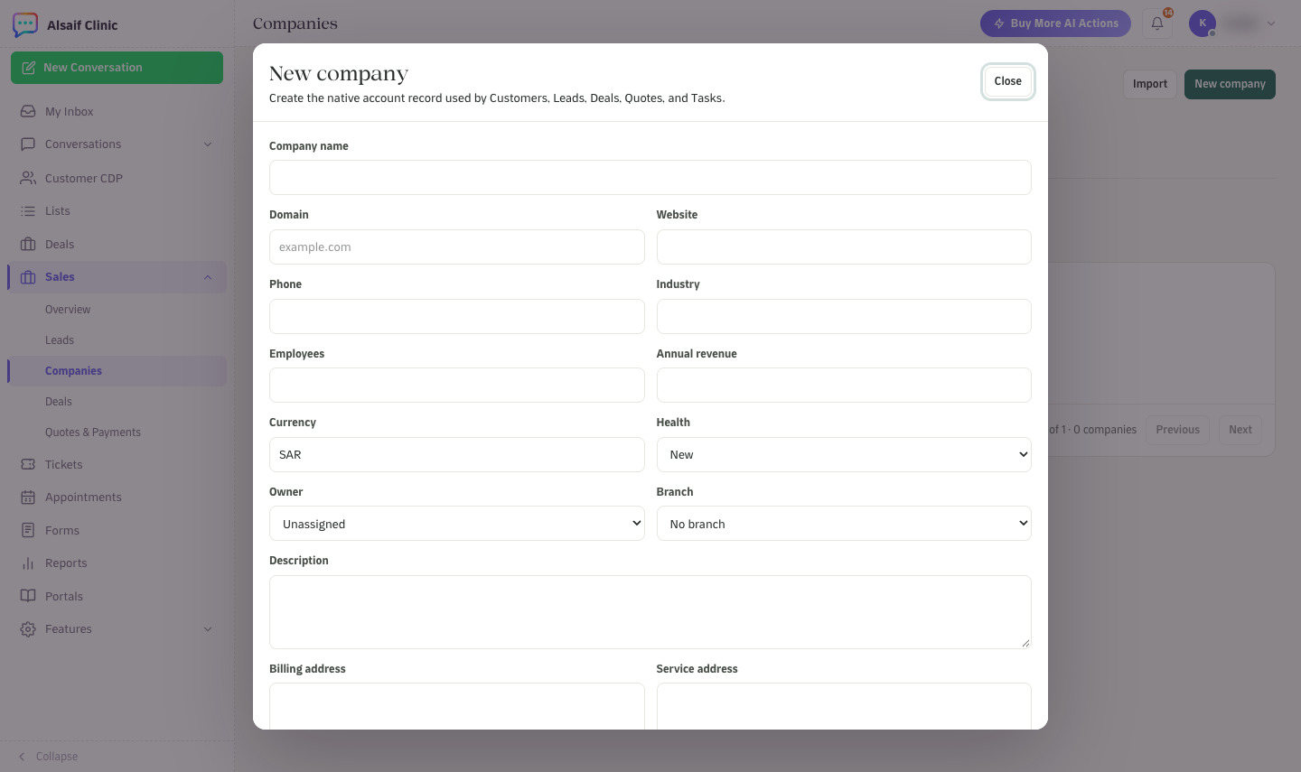Open the Health dropdown showing New

[x=844, y=454]
